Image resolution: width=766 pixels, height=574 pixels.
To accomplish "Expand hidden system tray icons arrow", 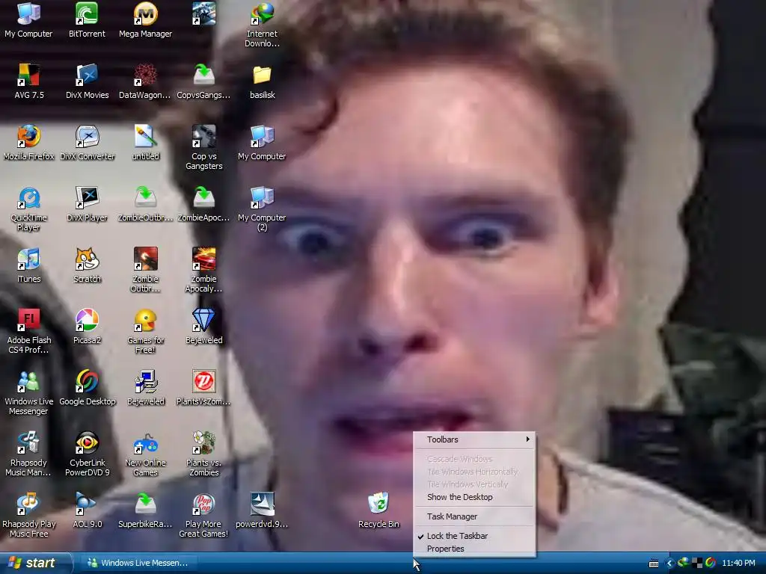I will pos(670,564).
